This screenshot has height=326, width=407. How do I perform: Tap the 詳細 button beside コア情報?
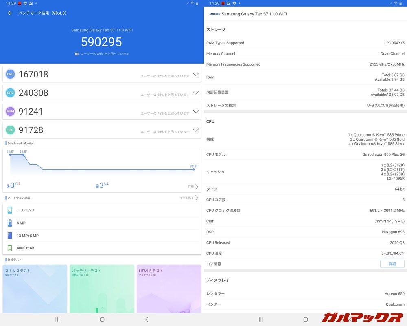coord(392,264)
